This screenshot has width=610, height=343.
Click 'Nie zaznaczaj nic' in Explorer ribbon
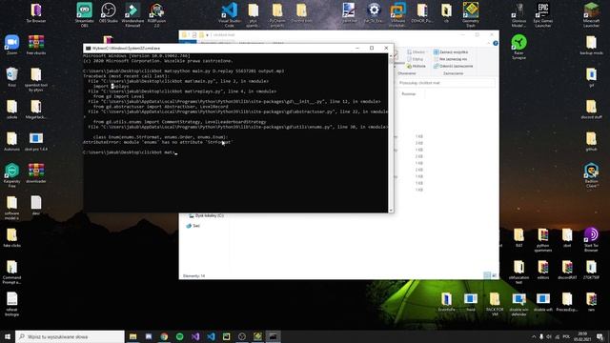(450, 59)
